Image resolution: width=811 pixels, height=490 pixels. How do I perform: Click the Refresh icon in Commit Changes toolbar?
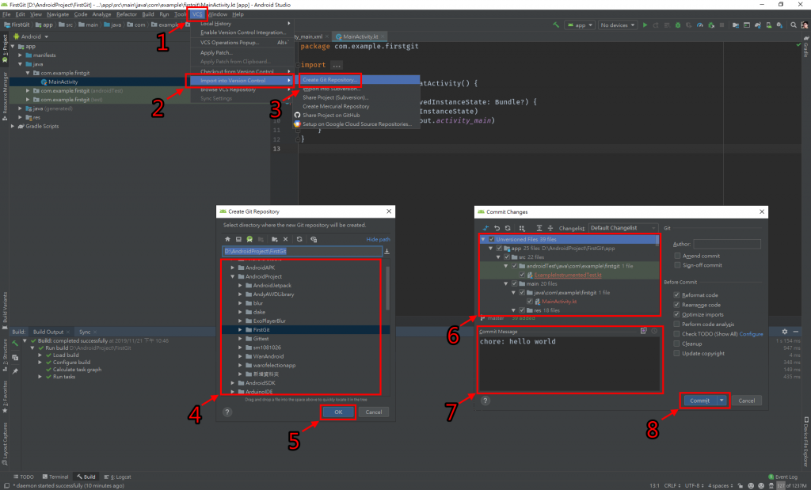point(508,228)
